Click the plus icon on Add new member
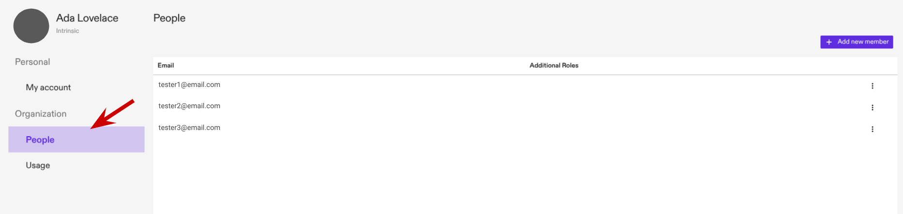Image resolution: width=903 pixels, height=214 pixels. 829,42
